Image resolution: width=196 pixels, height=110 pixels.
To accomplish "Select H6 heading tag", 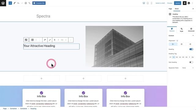I will (x=186, y=57).
